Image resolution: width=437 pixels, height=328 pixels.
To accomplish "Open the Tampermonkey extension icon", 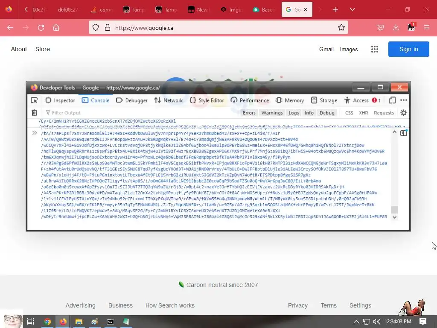I will point(411,27).
